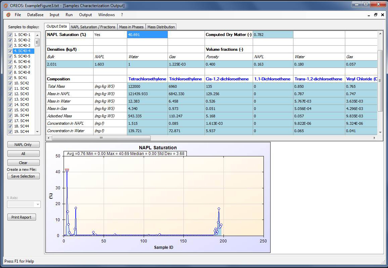Screen dimensions: 388x268
Task: Open the Mass Distribution tab
Action: [x=161, y=27]
